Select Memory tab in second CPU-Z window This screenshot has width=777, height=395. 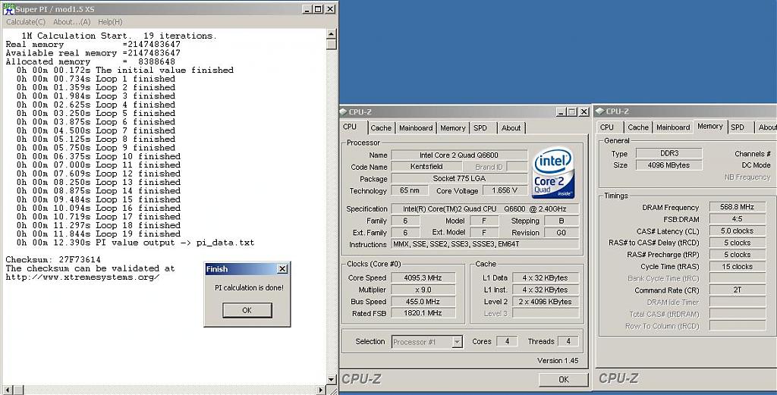(x=710, y=126)
